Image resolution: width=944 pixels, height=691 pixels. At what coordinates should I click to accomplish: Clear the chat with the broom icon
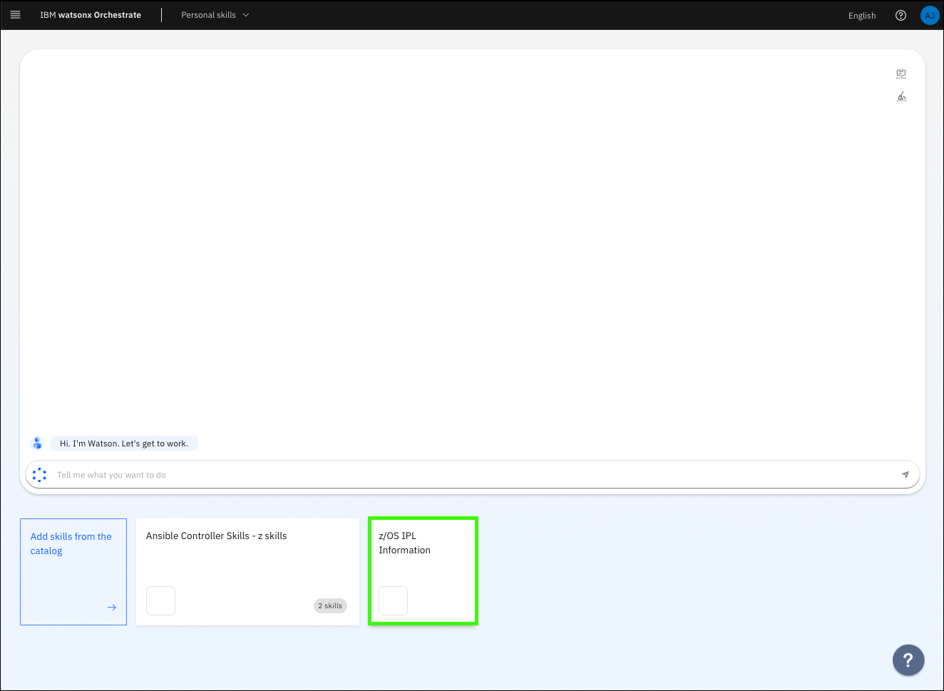pyautogui.click(x=901, y=97)
